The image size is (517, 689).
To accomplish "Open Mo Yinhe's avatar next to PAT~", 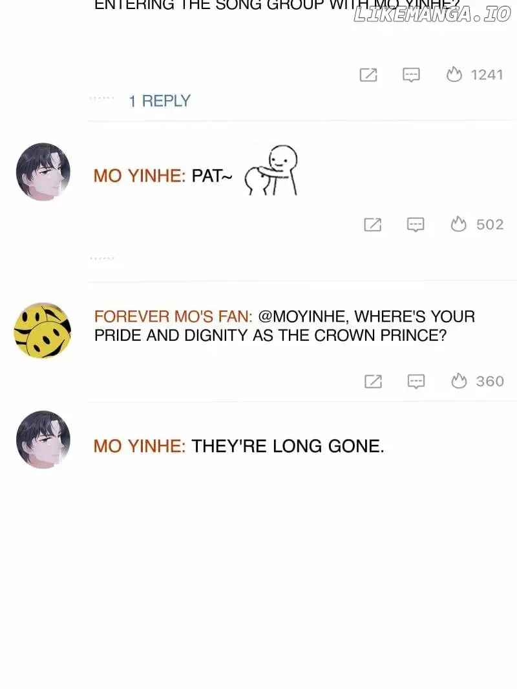I will [x=43, y=172].
